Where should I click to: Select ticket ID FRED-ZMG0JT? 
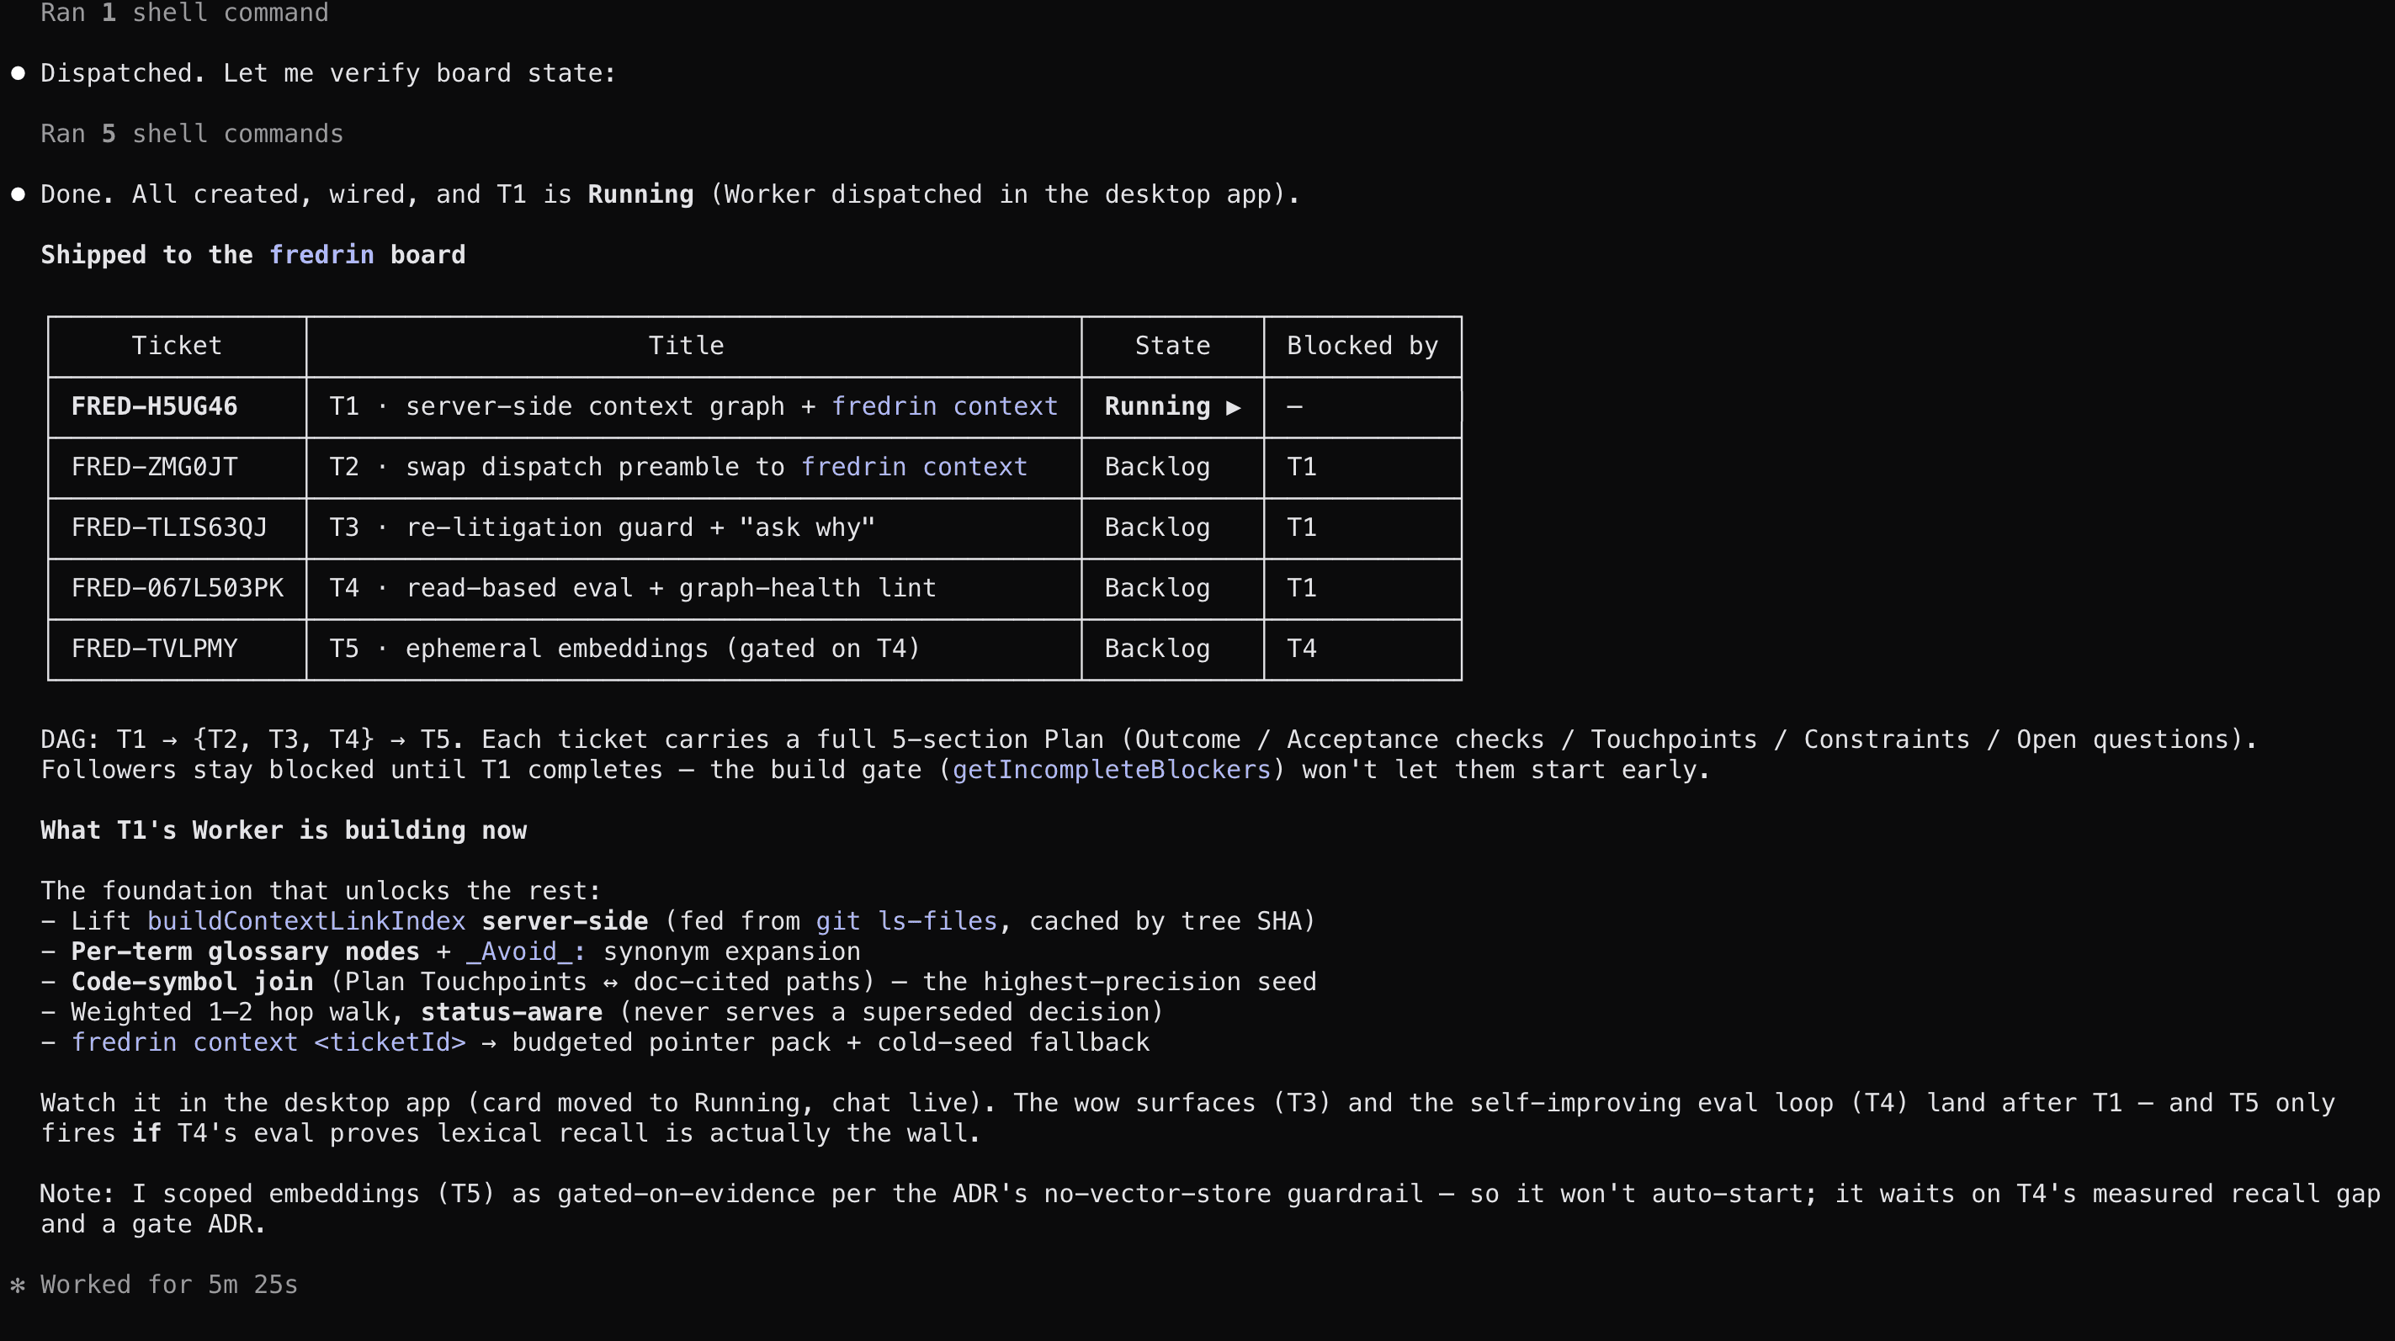(x=154, y=467)
